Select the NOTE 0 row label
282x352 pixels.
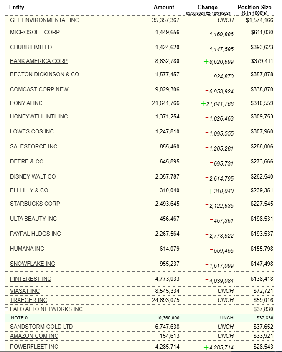click(x=19, y=318)
